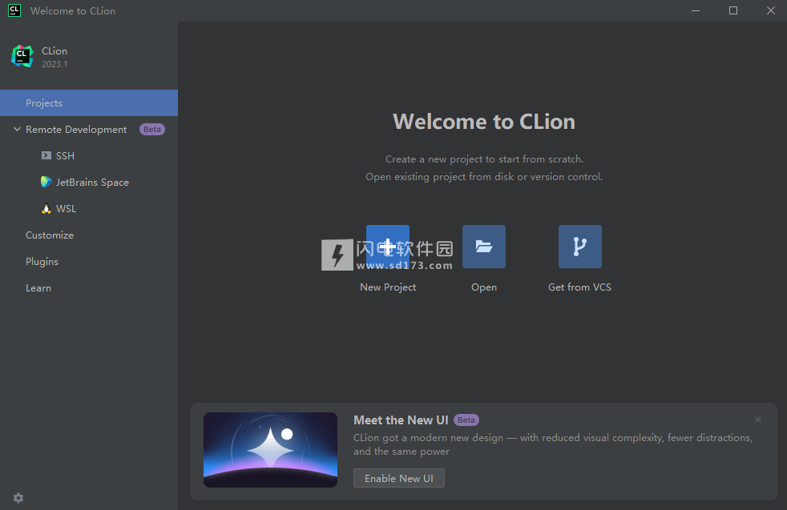Dismiss the Meet the New UI banner
Viewport: 787px width, 510px height.
coord(758,420)
